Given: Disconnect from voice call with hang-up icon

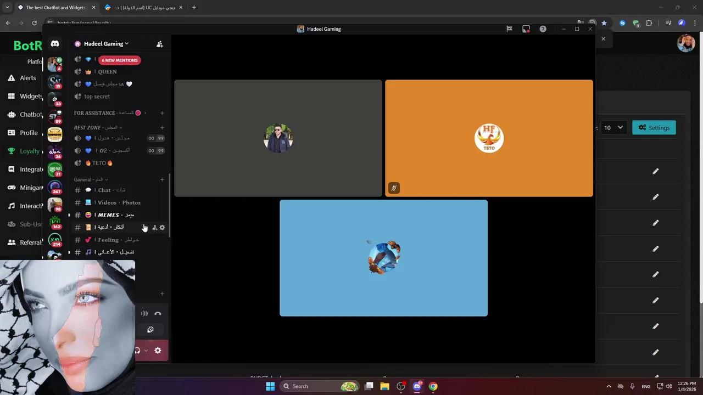Looking at the screenshot, I should click(x=158, y=313).
